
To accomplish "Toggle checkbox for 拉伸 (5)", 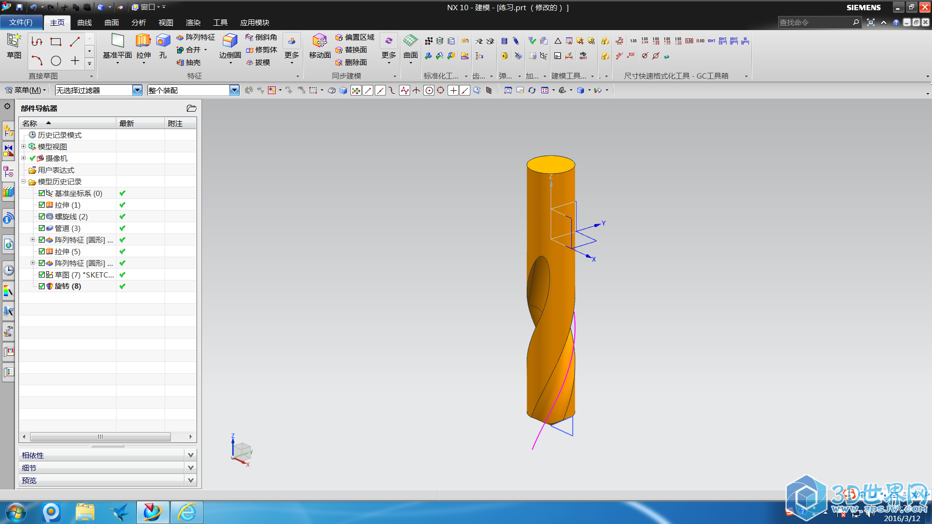I will point(42,251).
